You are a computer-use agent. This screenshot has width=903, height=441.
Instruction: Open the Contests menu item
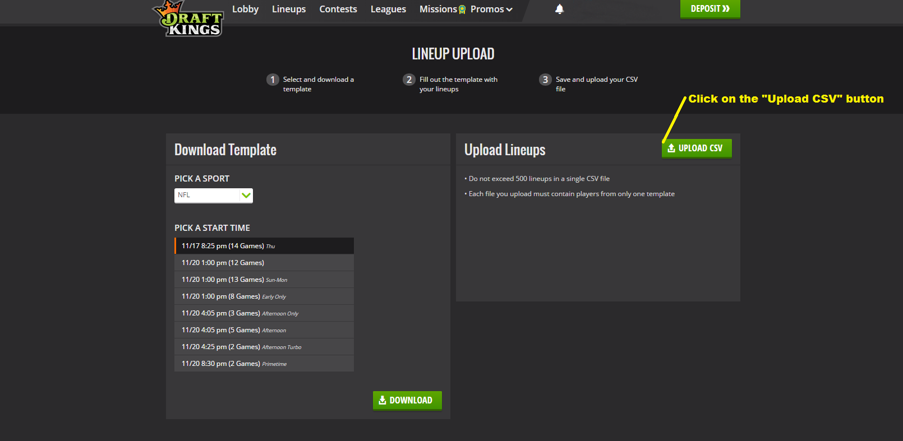click(x=338, y=9)
